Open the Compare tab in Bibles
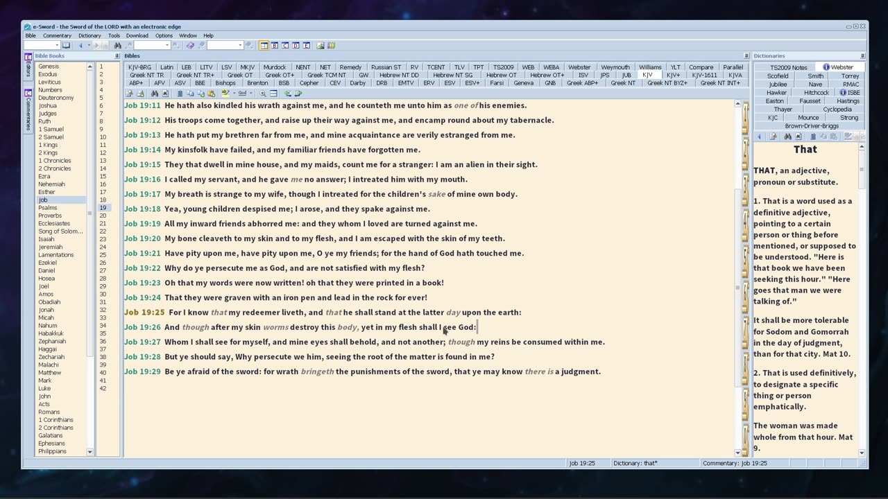Viewport: 888px width, 499px height. pos(701,68)
